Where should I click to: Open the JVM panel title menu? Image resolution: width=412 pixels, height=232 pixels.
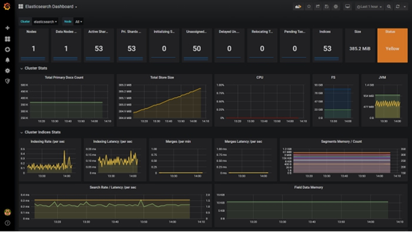click(382, 78)
